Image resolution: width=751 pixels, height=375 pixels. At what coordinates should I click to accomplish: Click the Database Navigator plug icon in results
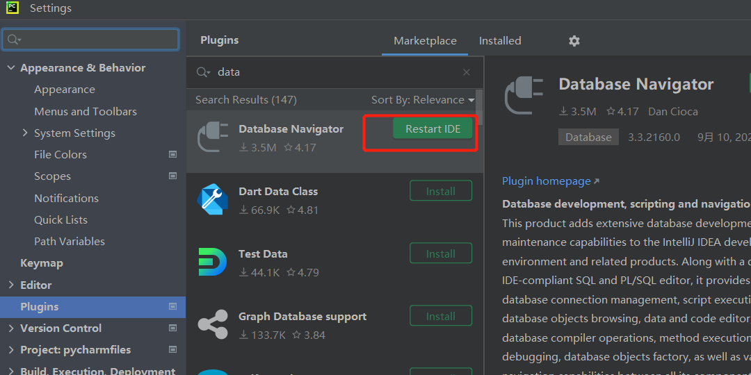213,135
